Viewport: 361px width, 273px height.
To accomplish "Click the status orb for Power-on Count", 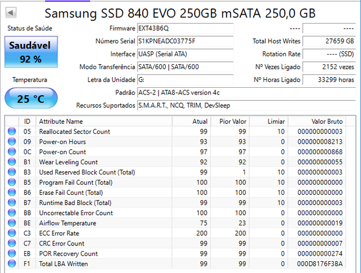I will tap(12, 151).
